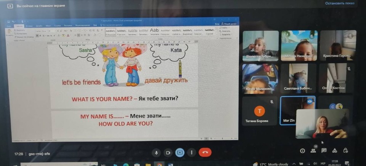Open the Activities shapes icon
366x166 pixels.
pyautogui.click(x=335, y=151)
